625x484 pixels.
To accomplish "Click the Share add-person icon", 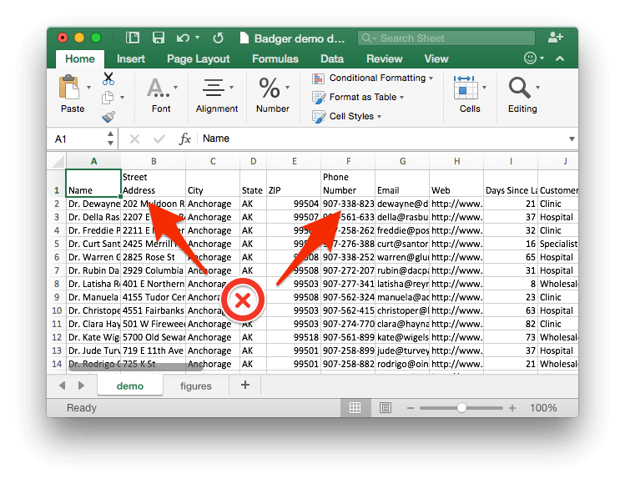I will (x=555, y=38).
